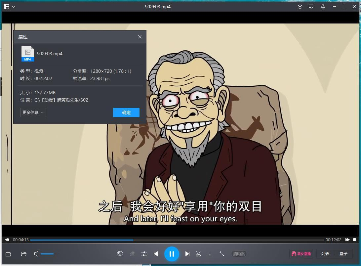Image resolution: width=361 pixels, height=266 pixels.
Task: Toggle danmaku with the 弹 icon
Action: 132,253
